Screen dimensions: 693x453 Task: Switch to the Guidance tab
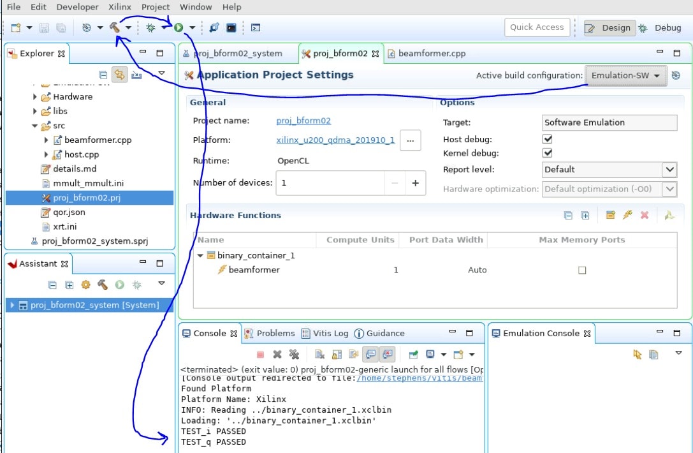pos(379,333)
